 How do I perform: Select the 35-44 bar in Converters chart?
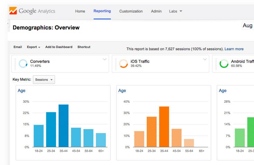coord(64,126)
